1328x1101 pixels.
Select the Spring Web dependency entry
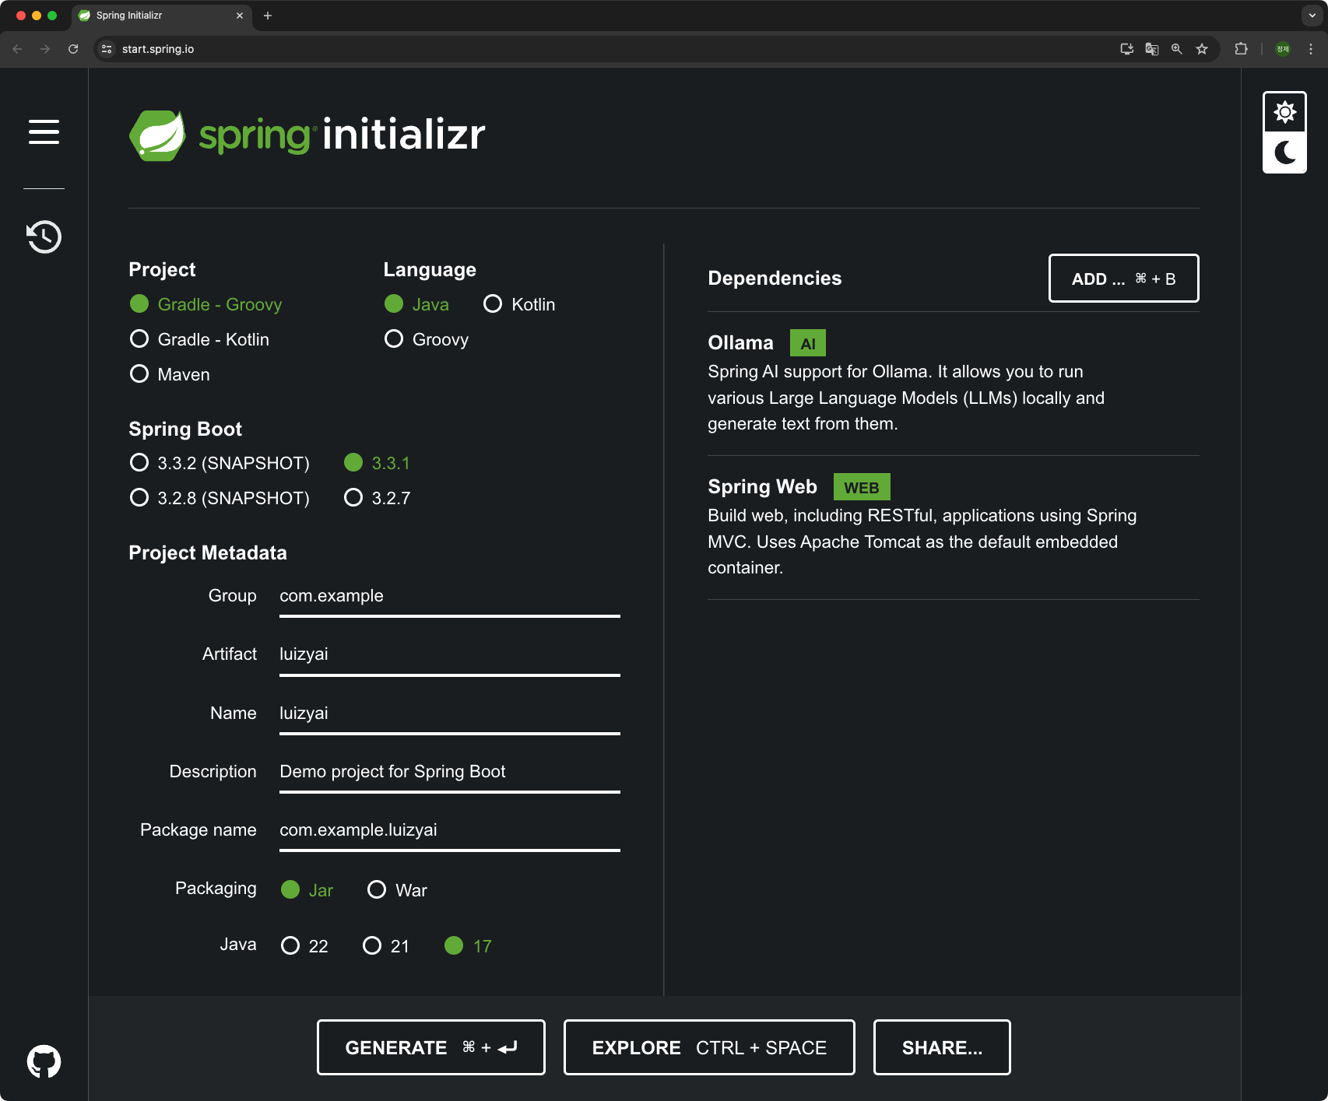953,528
